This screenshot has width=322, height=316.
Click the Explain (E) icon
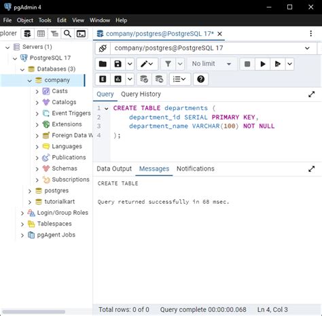pos(103,79)
